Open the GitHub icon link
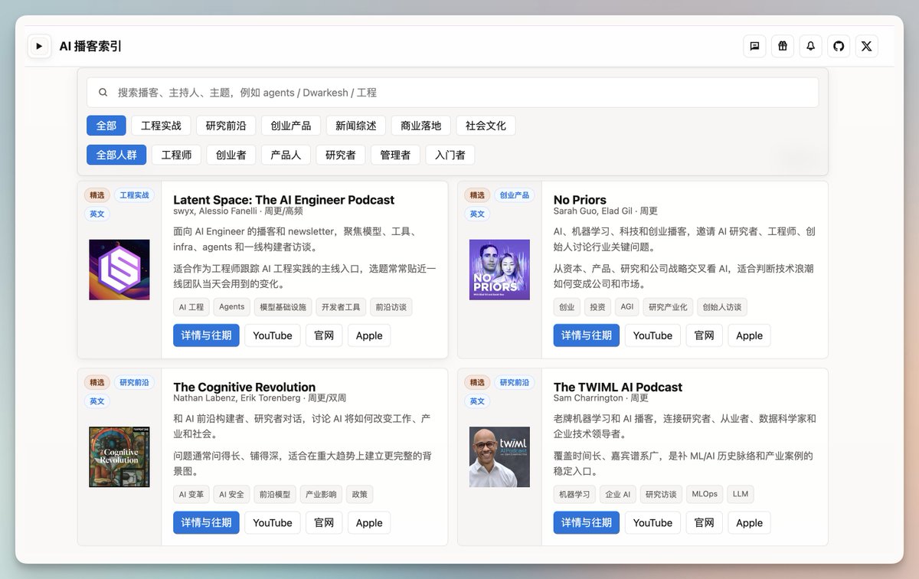This screenshot has width=919, height=579. 839,46
